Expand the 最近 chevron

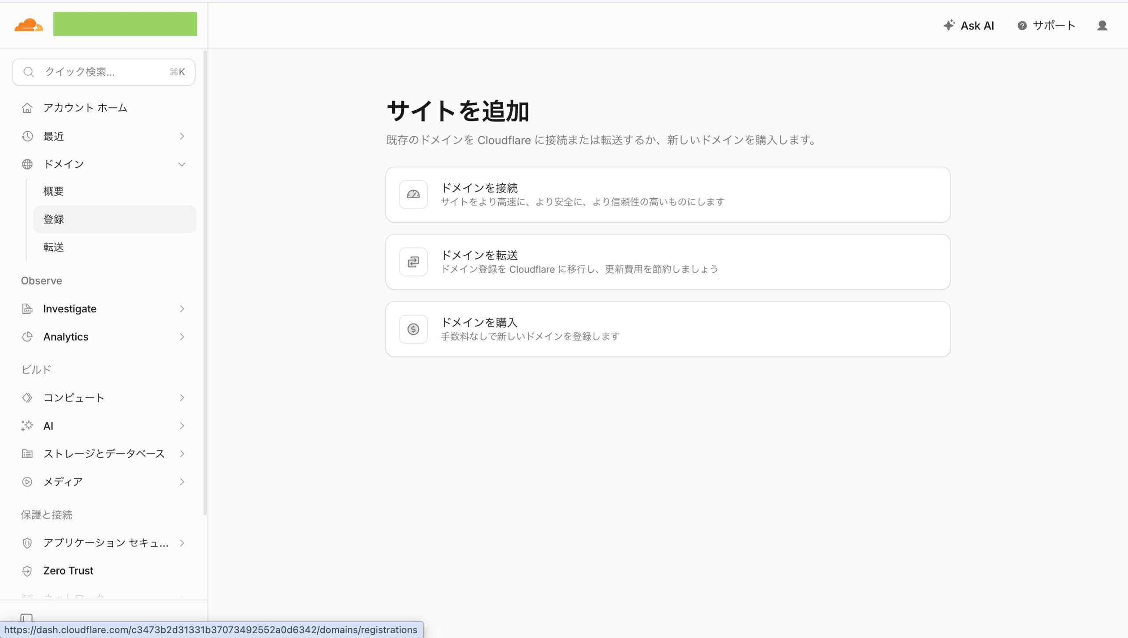pyautogui.click(x=182, y=136)
